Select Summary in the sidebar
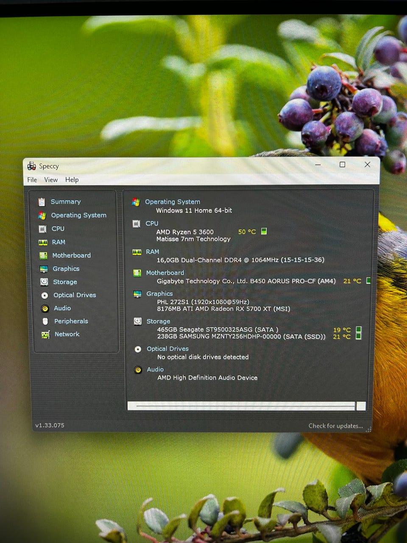407x543 pixels. [x=66, y=202]
